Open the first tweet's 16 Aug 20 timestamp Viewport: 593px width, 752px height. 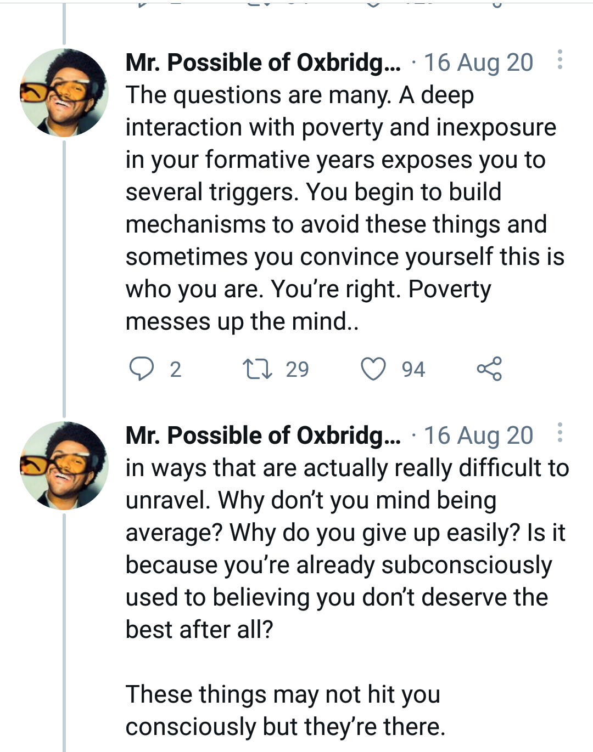click(478, 63)
